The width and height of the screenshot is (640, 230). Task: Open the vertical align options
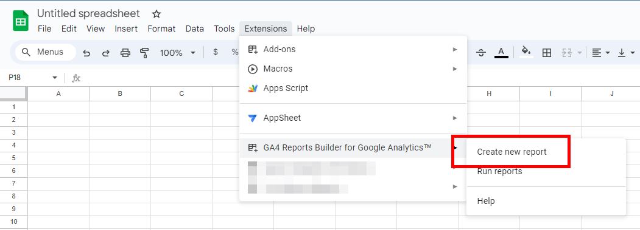[x=626, y=53]
